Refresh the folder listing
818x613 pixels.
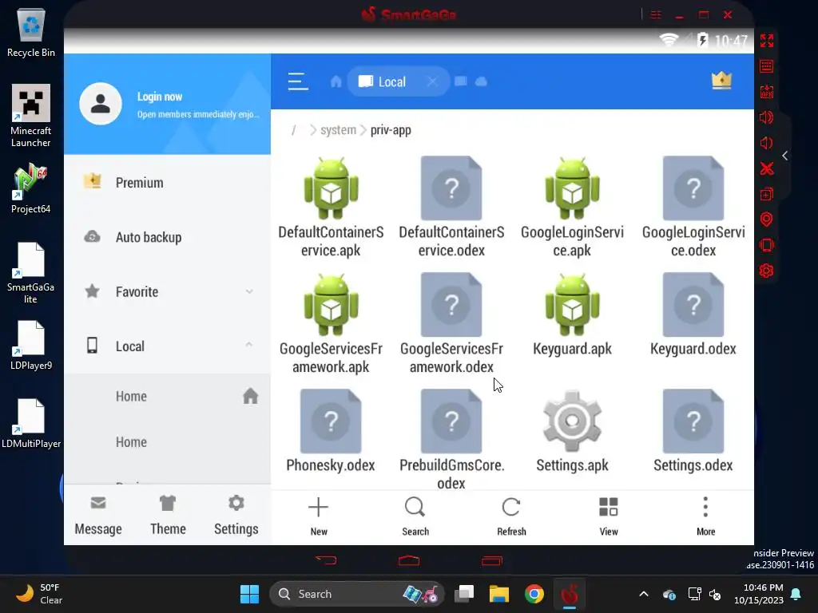(511, 516)
